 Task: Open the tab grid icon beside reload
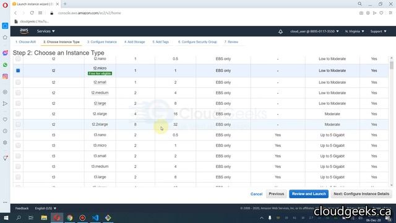point(40,13)
